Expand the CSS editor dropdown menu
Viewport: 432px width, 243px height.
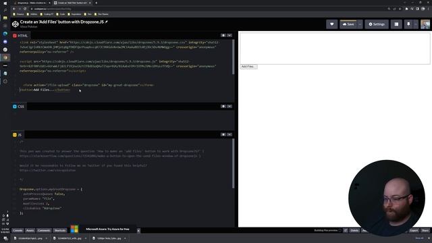230,107
